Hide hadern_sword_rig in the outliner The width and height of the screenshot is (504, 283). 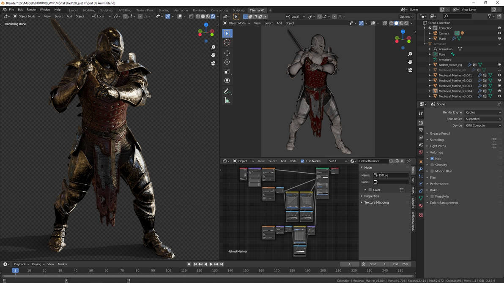(x=499, y=65)
